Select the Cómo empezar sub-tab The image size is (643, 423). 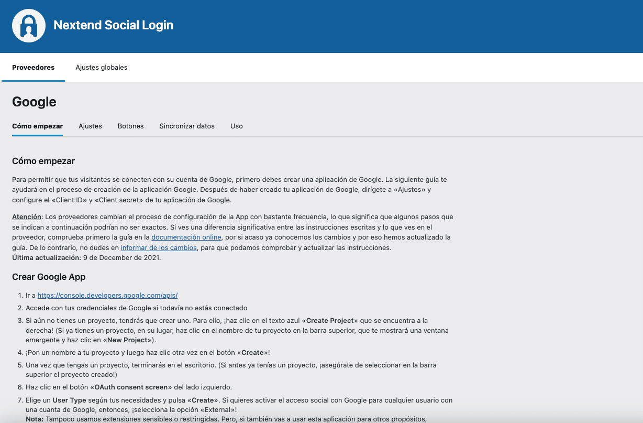click(37, 126)
